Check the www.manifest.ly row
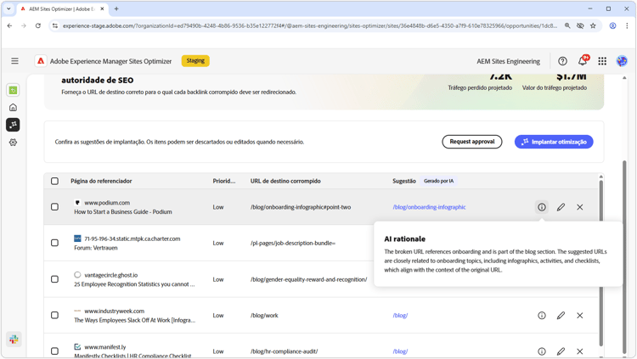 tap(54, 351)
